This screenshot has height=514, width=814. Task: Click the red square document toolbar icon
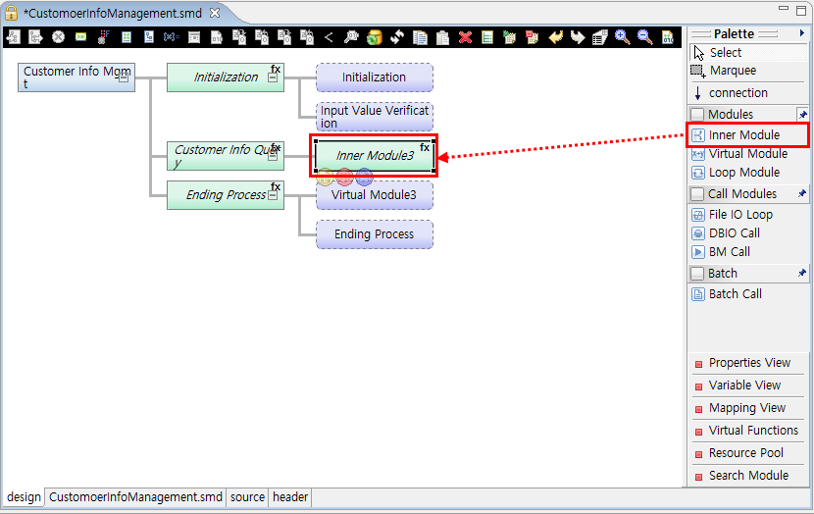[x=533, y=37]
